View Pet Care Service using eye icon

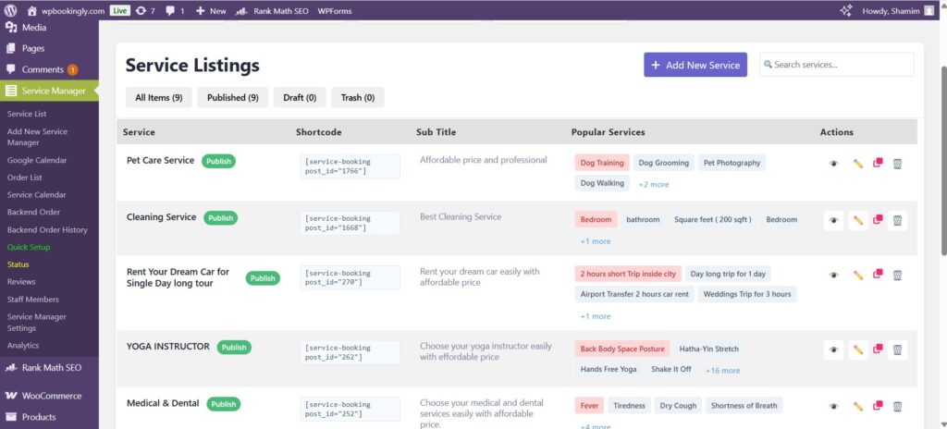[x=833, y=164]
